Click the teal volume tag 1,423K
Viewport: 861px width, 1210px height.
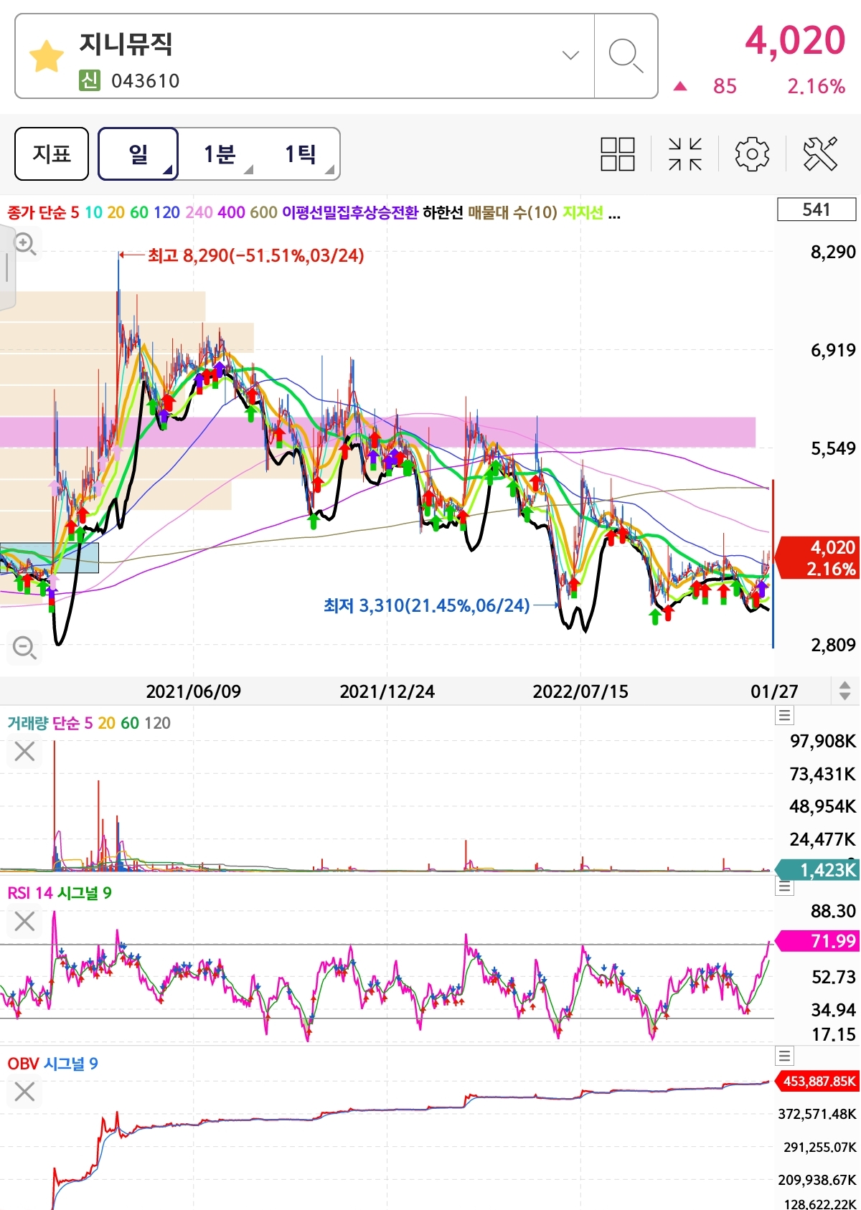(818, 870)
